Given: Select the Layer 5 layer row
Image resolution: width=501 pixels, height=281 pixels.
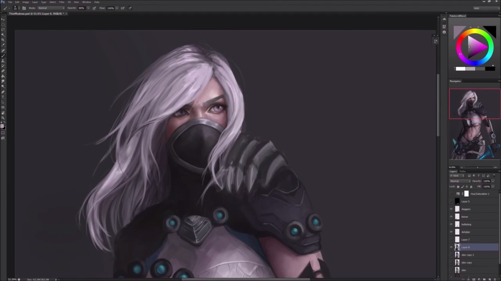Looking at the screenshot, I should (474, 201).
